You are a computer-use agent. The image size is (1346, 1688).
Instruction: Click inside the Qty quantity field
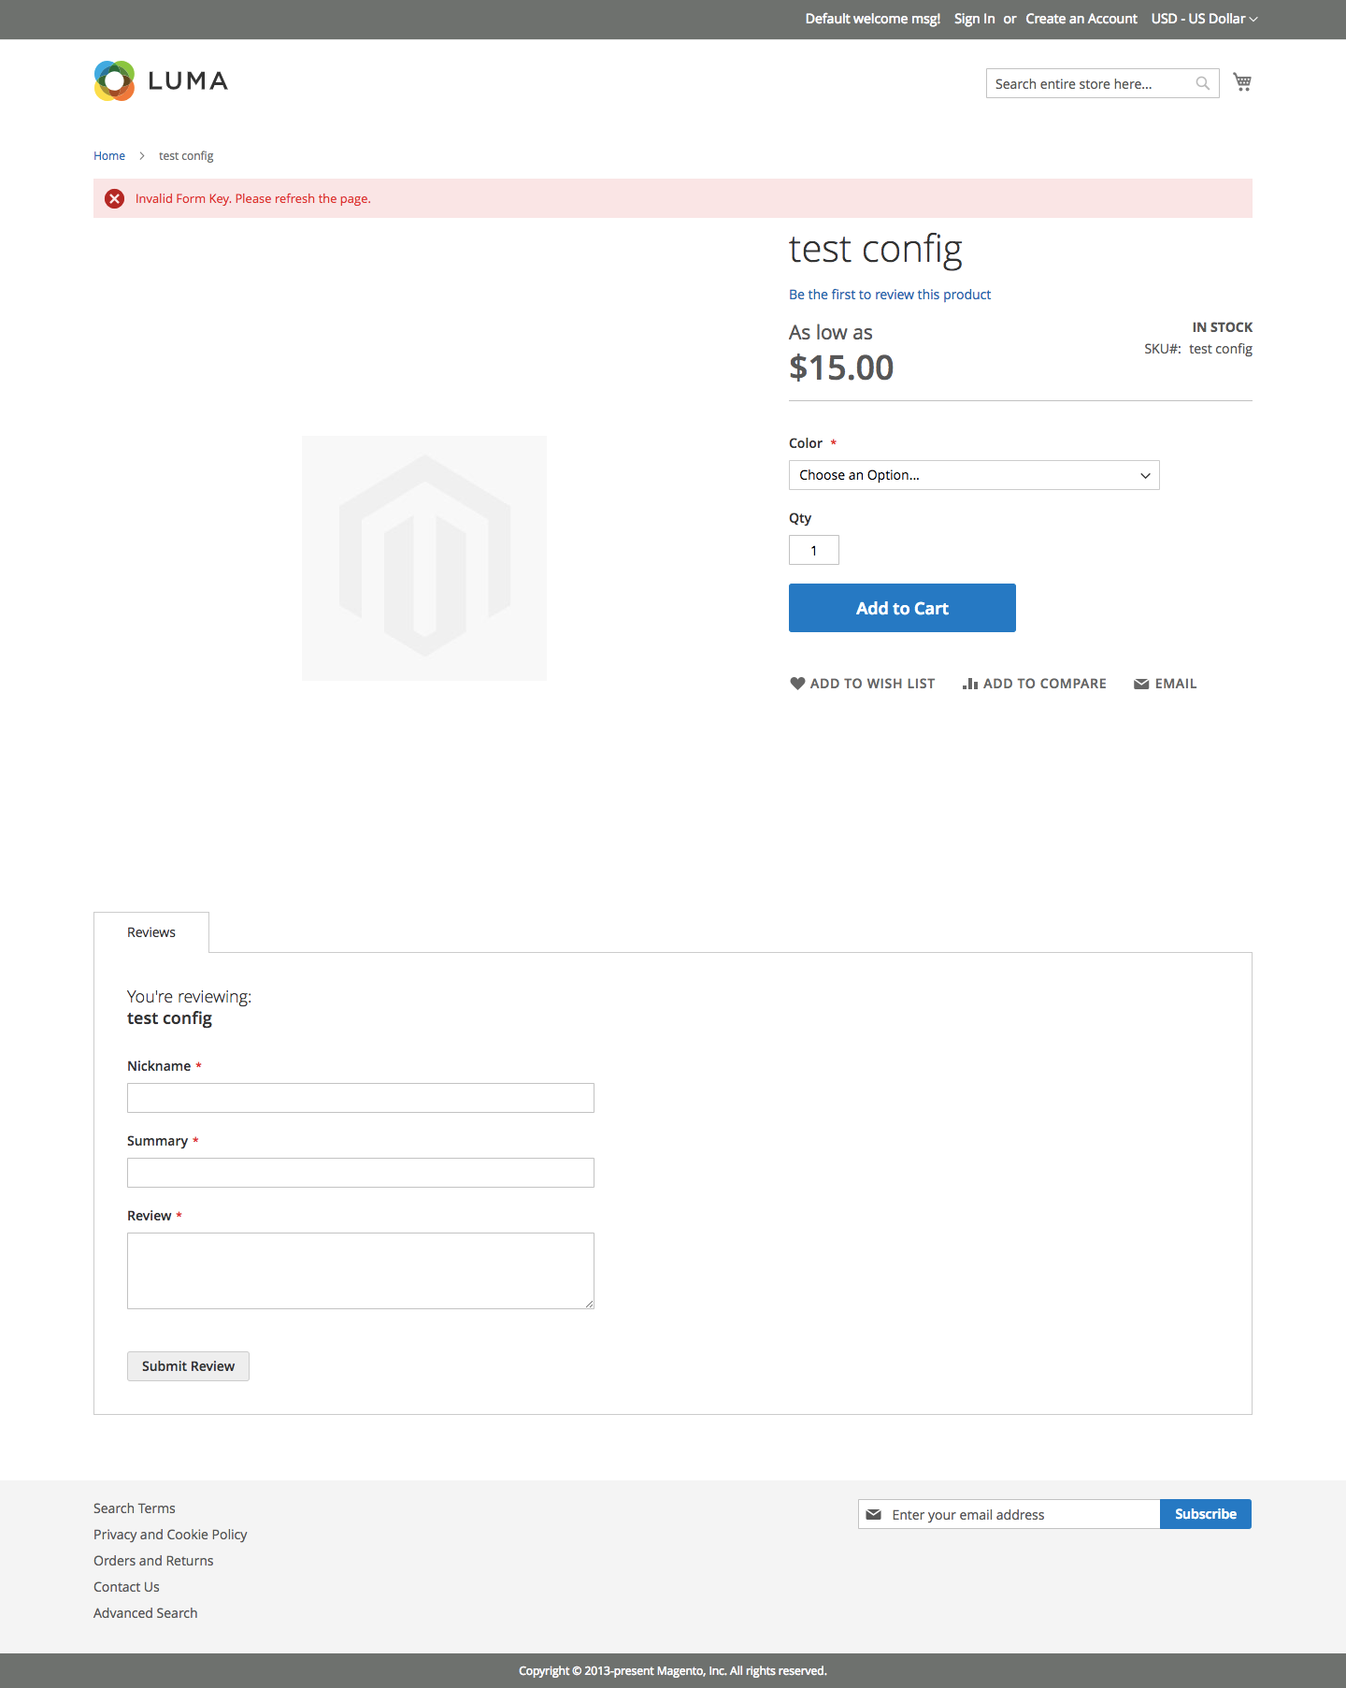tap(813, 550)
